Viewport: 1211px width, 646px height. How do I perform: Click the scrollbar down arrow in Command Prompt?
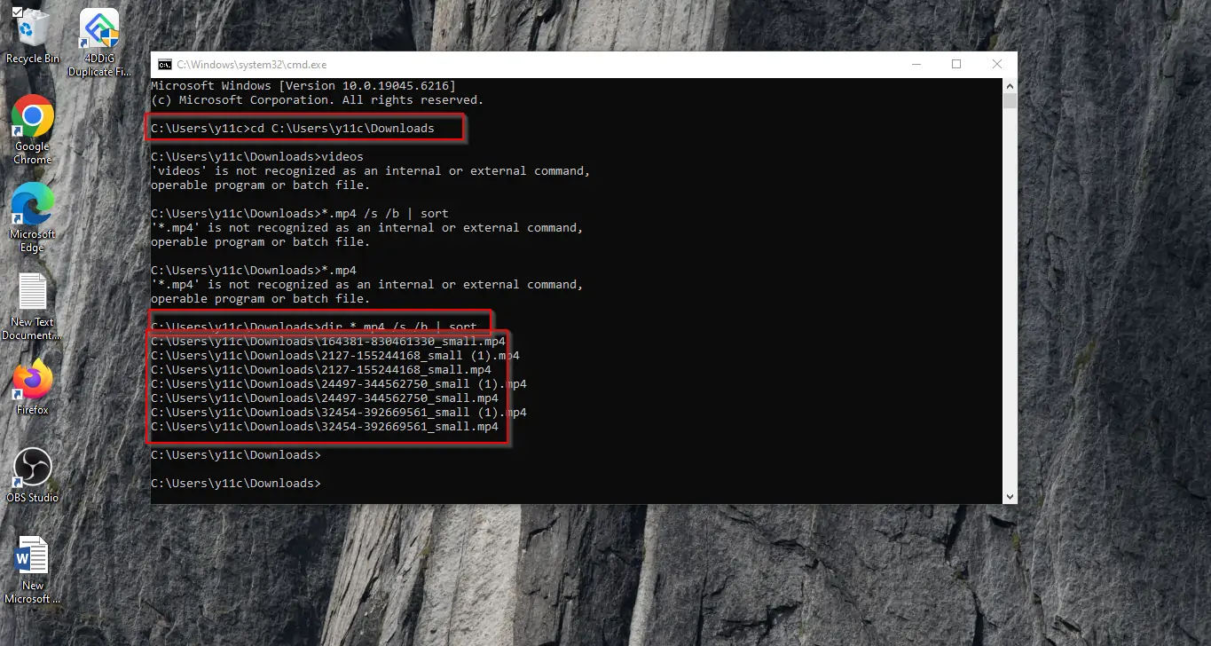pyautogui.click(x=1010, y=497)
